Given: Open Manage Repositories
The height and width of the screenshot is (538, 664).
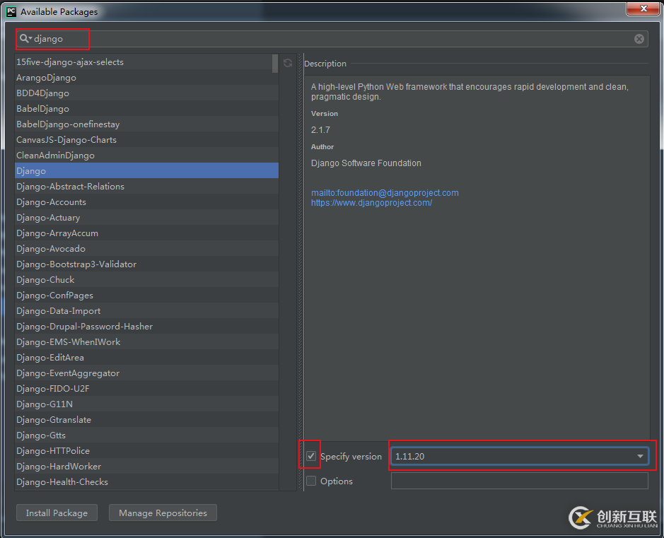Looking at the screenshot, I should pyautogui.click(x=163, y=513).
